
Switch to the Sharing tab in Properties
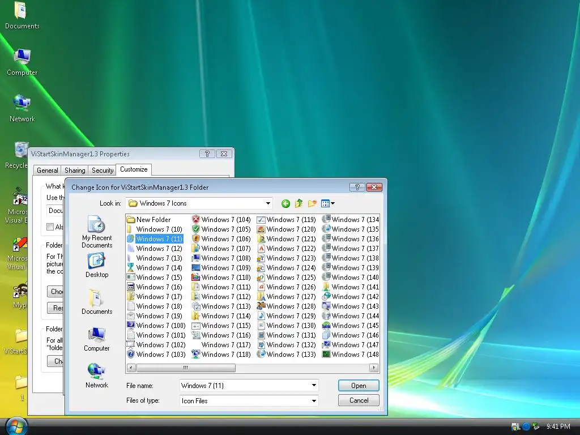pos(75,170)
